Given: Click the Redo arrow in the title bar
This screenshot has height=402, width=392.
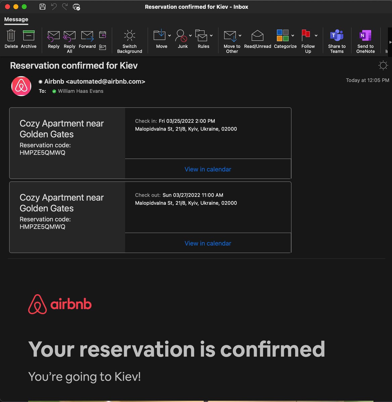Looking at the screenshot, I should (x=65, y=7).
